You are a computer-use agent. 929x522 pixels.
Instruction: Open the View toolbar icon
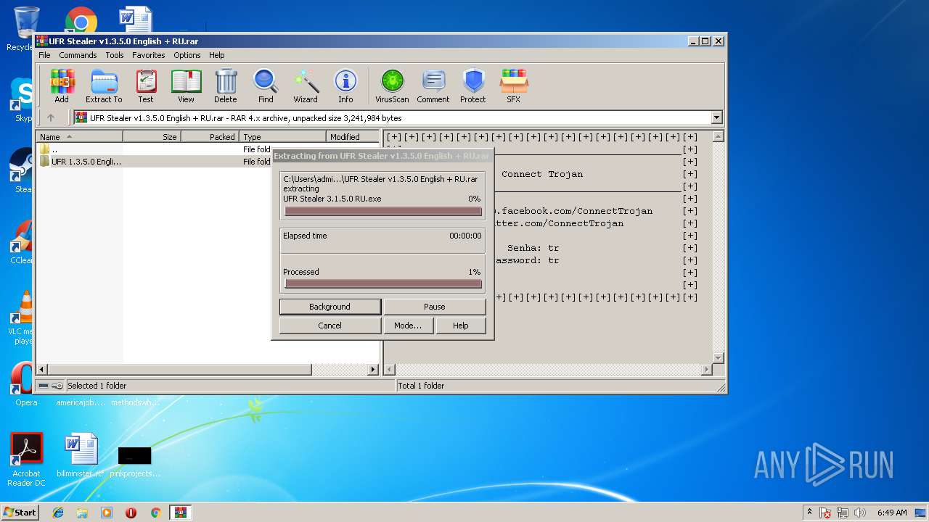click(x=186, y=86)
